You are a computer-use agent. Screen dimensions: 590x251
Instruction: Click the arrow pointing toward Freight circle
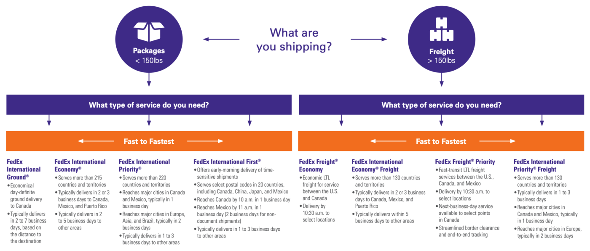369,40
